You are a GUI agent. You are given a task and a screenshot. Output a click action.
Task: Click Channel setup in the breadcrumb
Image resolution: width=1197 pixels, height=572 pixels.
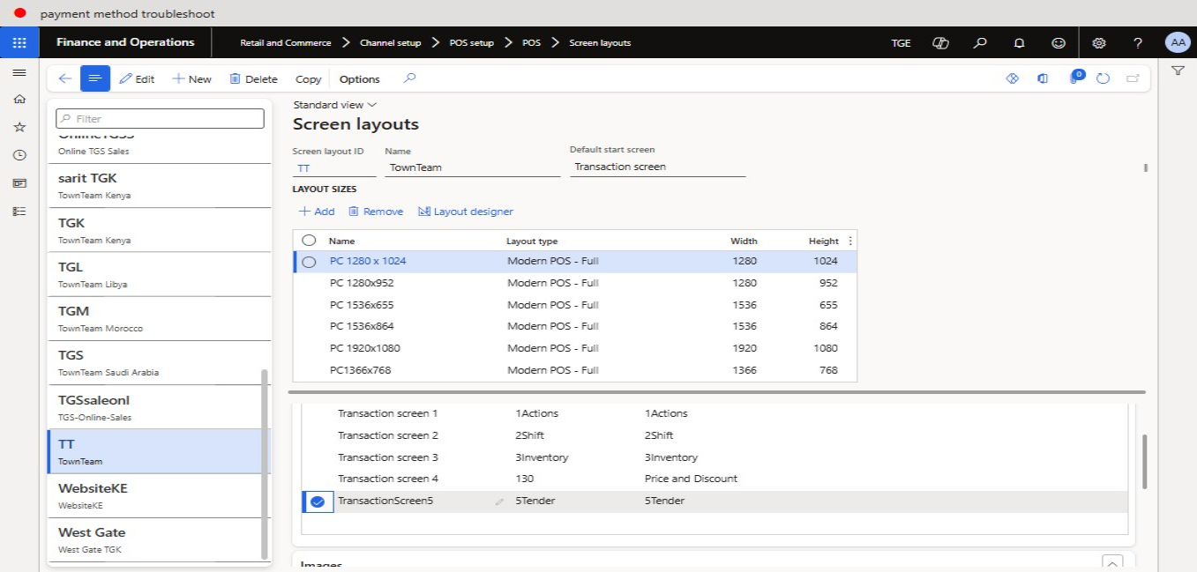(390, 42)
